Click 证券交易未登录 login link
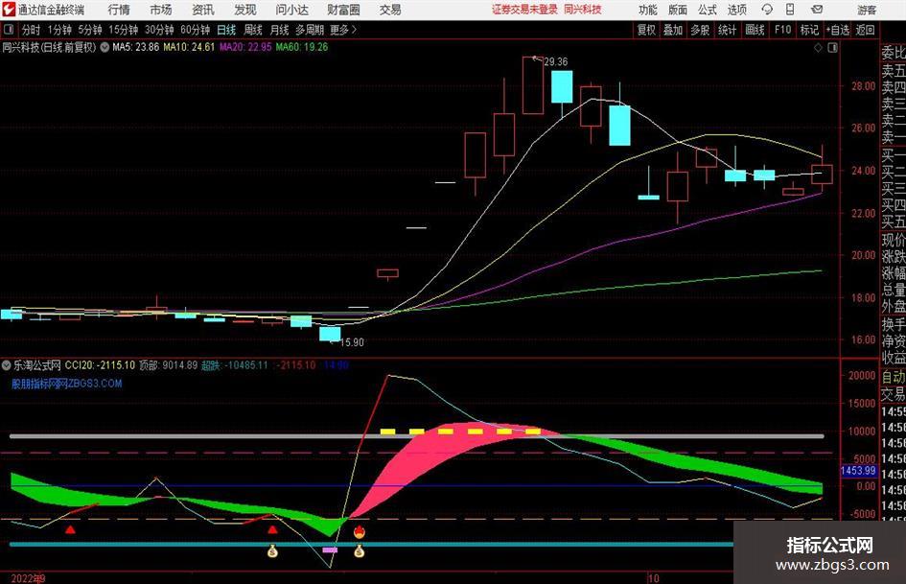The width and height of the screenshot is (906, 584). click(524, 10)
